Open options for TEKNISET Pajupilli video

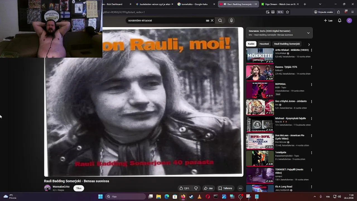pyautogui.click(x=312, y=170)
